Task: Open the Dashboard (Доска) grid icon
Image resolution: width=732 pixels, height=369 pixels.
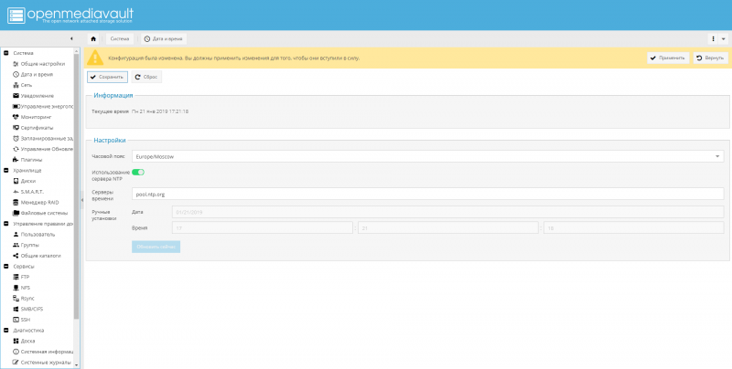Action: 16,341
